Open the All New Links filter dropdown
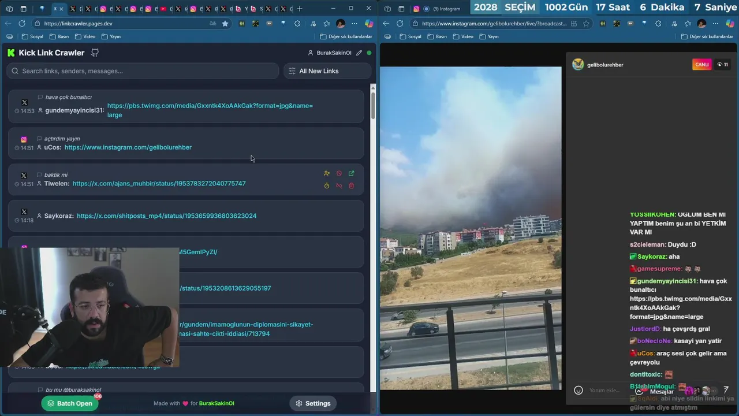 tap(327, 71)
